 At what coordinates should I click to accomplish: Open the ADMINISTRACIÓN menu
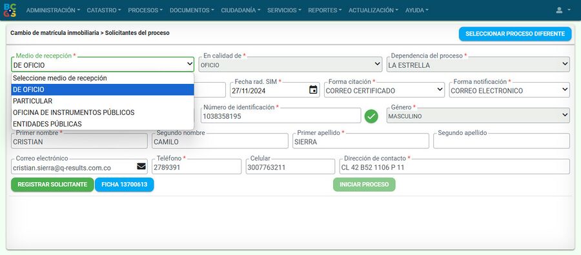click(x=53, y=10)
